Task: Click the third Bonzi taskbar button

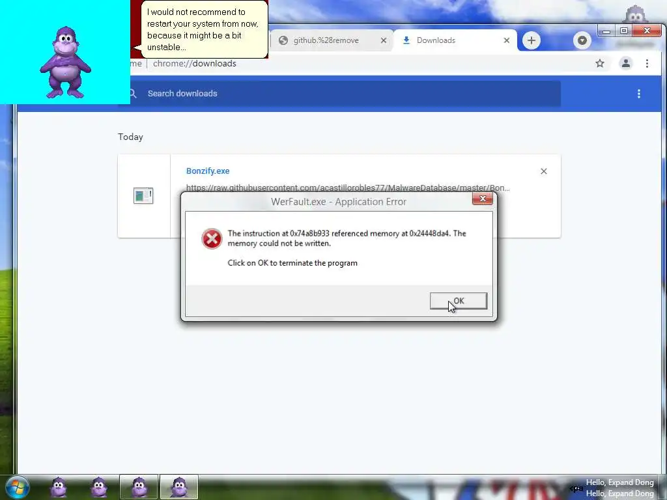Action: pos(139,487)
